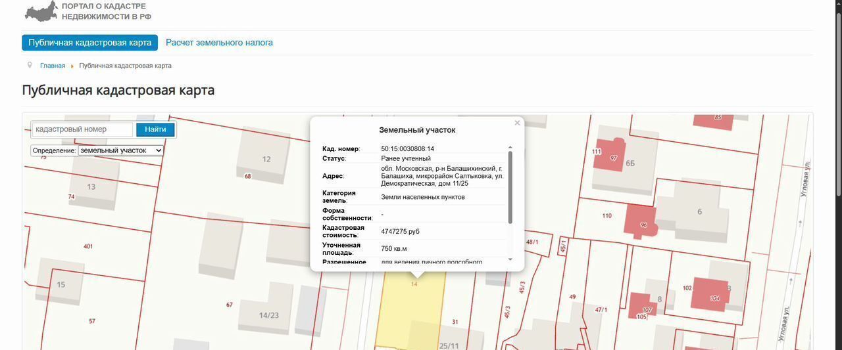842x350 pixels.
Task: Click the parcel numbered 74
Action: pyautogui.click(x=71, y=197)
